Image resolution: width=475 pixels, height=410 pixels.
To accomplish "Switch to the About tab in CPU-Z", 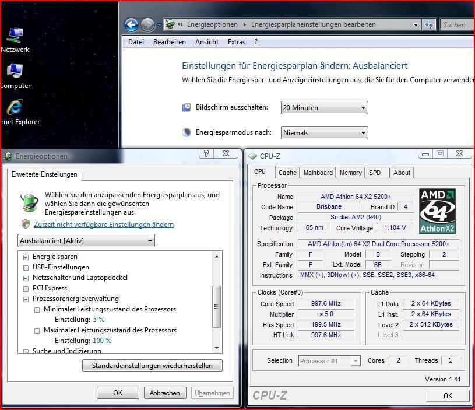I will point(402,173).
